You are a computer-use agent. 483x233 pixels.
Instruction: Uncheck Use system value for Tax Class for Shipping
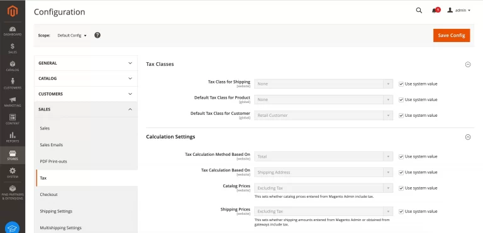click(x=401, y=84)
